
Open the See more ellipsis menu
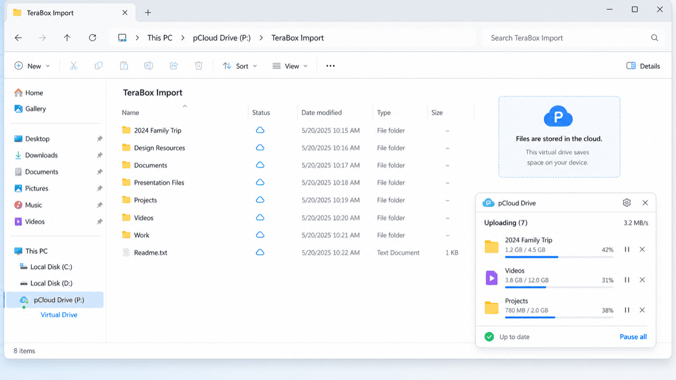[331, 66]
